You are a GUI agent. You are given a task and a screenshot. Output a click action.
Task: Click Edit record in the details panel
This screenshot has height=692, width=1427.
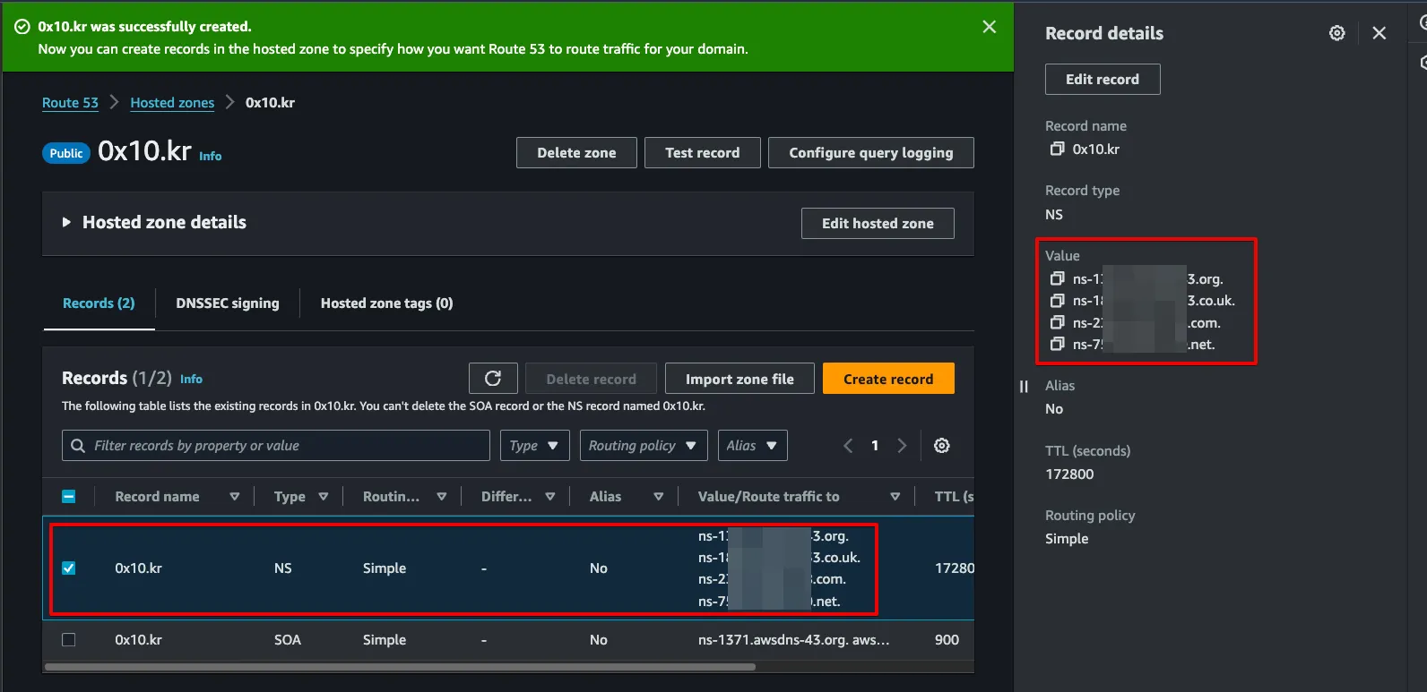[1103, 79]
